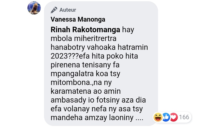The image size is (198, 128).
Task: Click the red heart Love reaction icon
Action: coord(174,117)
